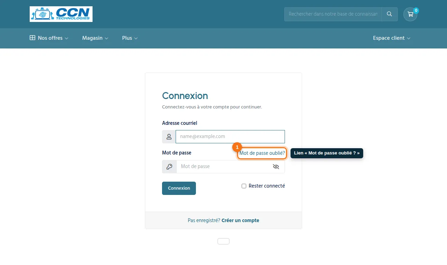Open the Magasin dropdown
The image size is (447, 265).
coord(95,38)
